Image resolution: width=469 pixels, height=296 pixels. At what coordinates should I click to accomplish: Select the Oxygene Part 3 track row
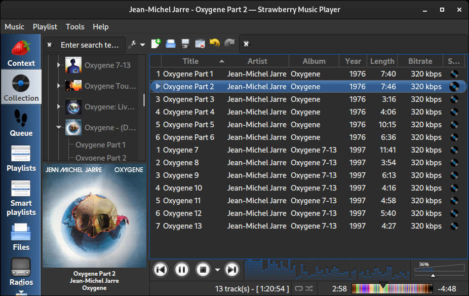307,99
